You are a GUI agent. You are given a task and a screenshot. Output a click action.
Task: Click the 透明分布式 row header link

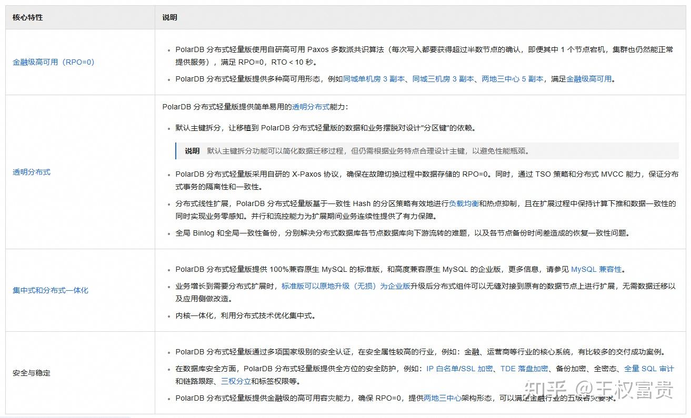pyautogui.click(x=32, y=171)
